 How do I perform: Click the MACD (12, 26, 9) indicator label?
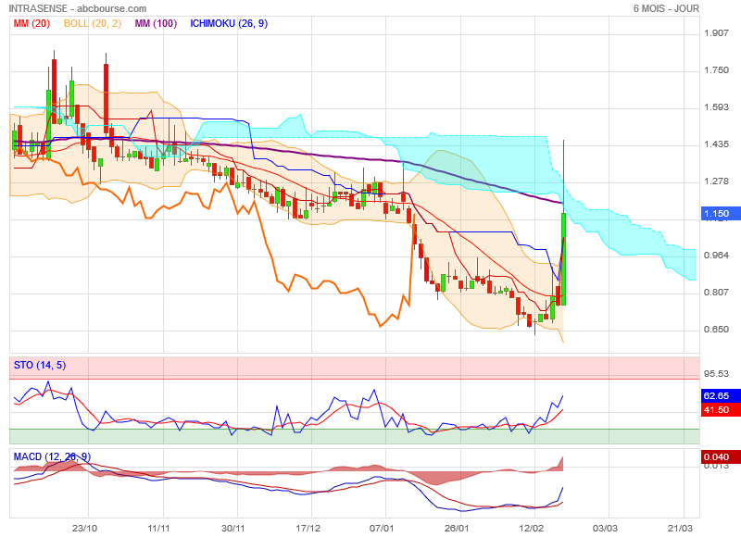coord(52,456)
